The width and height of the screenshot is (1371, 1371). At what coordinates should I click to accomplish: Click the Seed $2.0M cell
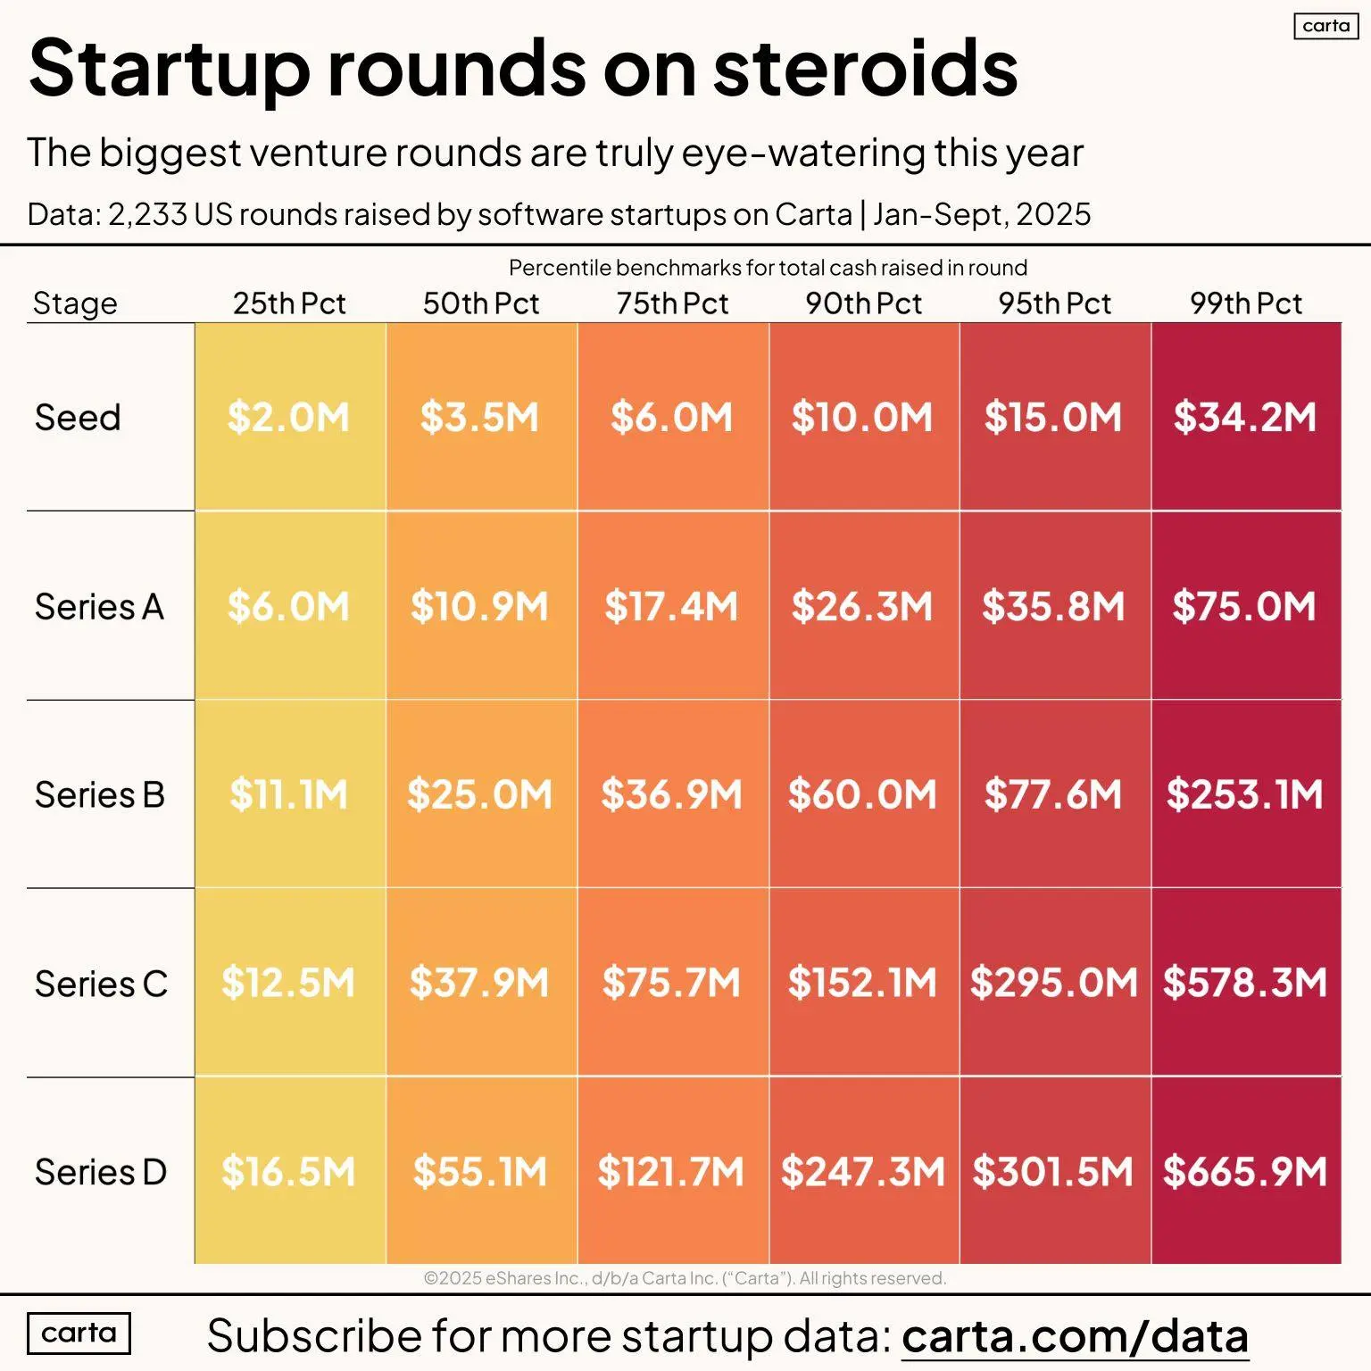coord(288,417)
